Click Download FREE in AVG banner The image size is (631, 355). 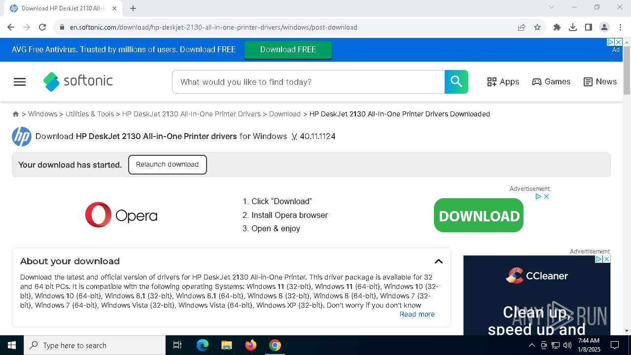tap(288, 50)
